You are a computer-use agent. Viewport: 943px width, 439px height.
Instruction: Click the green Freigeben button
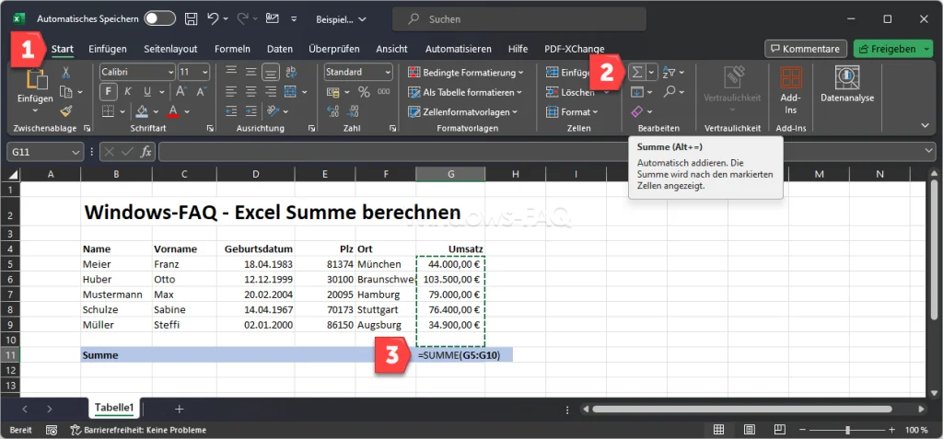click(893, 49)
